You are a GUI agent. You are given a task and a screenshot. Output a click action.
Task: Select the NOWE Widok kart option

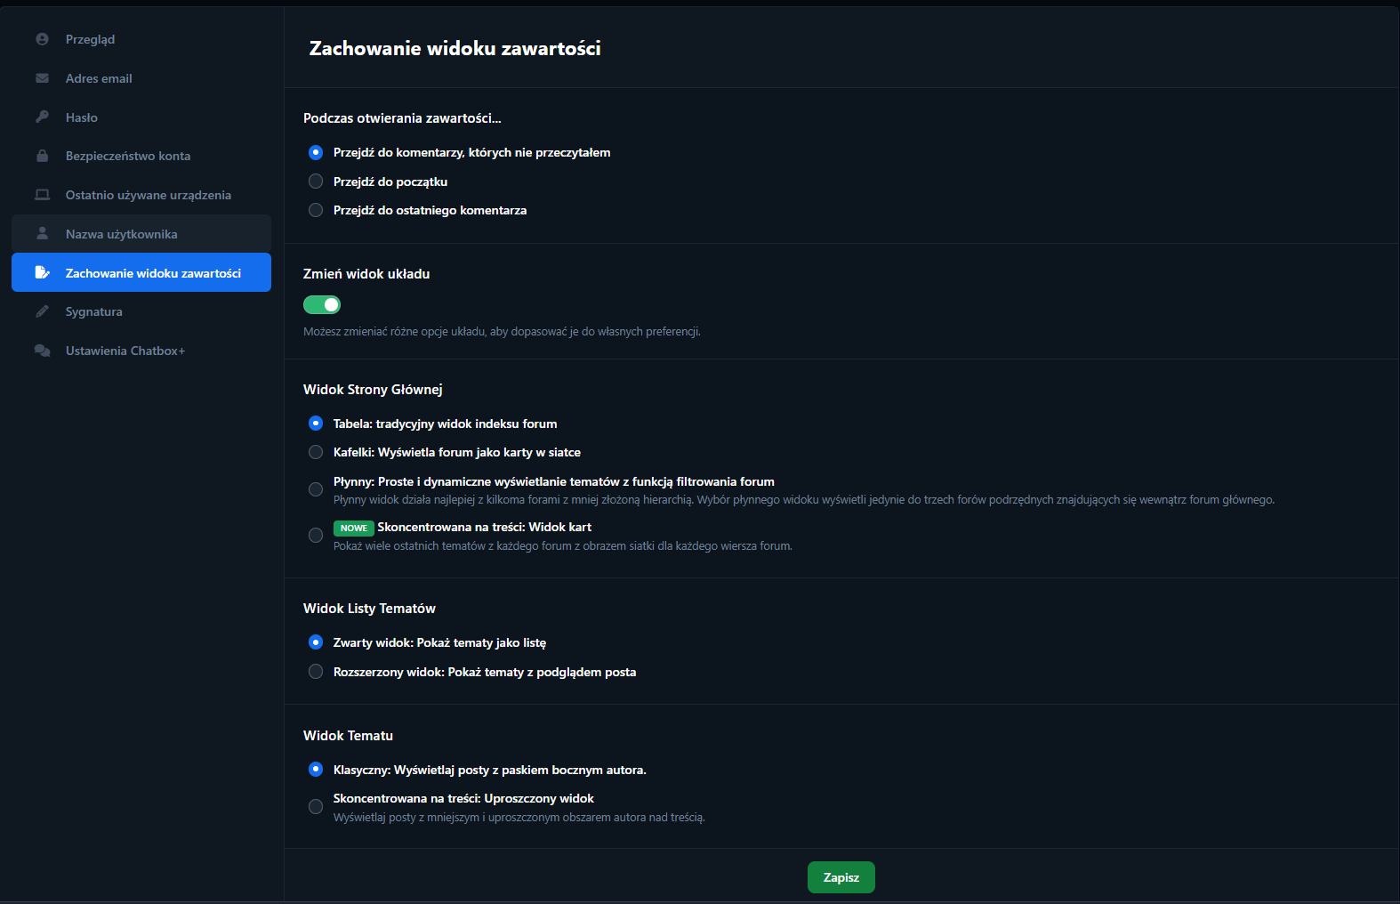[316, 536]
